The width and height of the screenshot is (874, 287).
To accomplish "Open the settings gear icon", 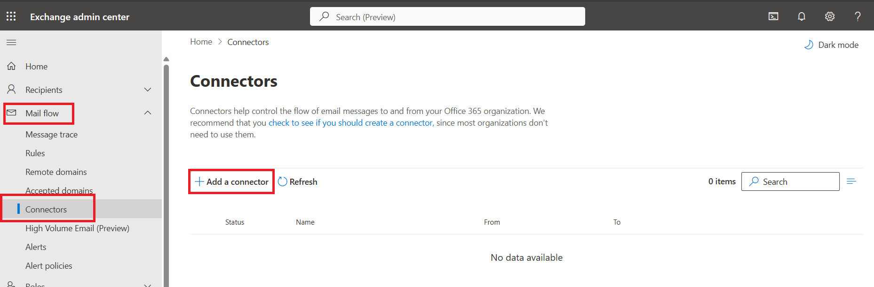I will pos(830,16).
